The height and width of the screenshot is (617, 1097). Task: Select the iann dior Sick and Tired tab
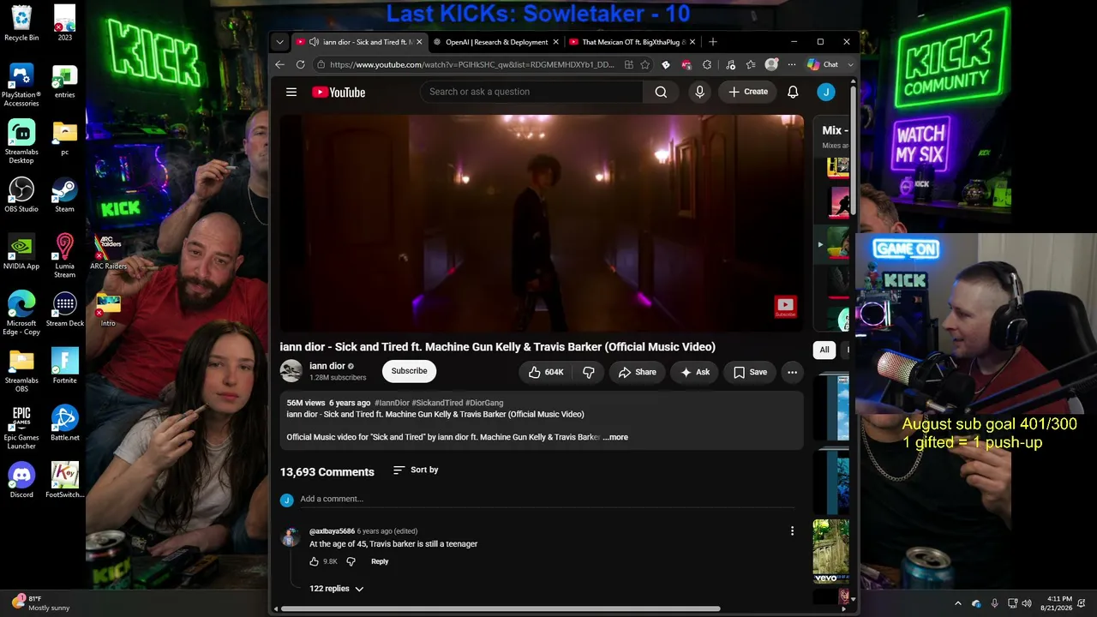tap(361, 42)
